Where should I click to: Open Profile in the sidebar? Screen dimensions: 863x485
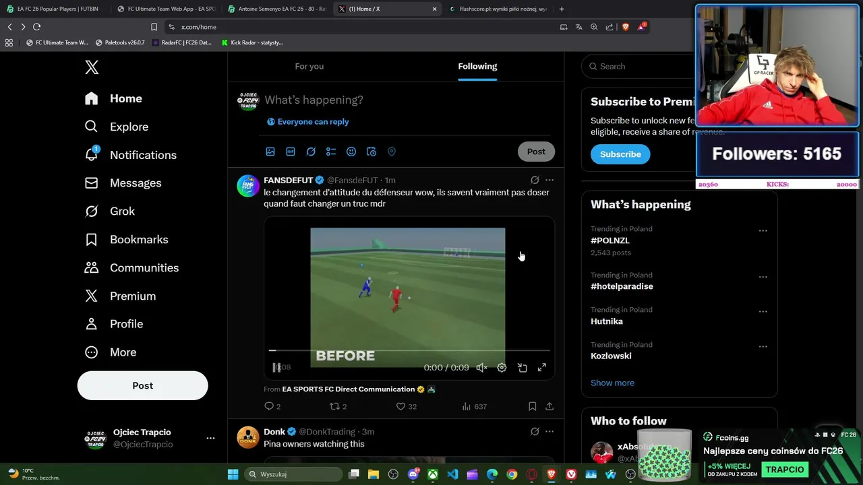point(114,324)
